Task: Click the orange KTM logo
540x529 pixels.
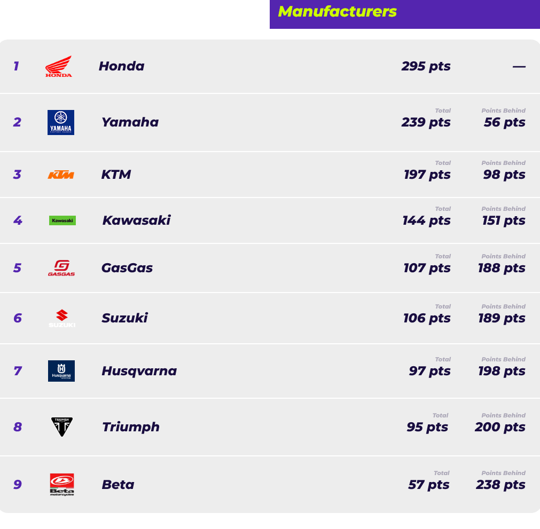Action: [x=61, y=175]
